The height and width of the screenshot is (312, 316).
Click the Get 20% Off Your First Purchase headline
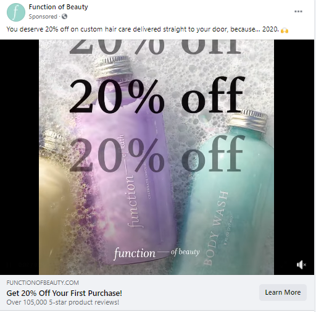click(64, 293)
